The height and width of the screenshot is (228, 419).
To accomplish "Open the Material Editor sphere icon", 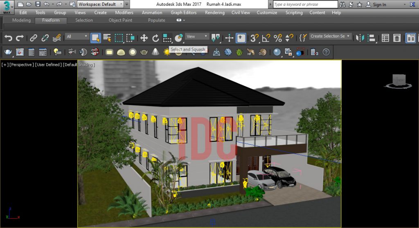I will [277, 52].
